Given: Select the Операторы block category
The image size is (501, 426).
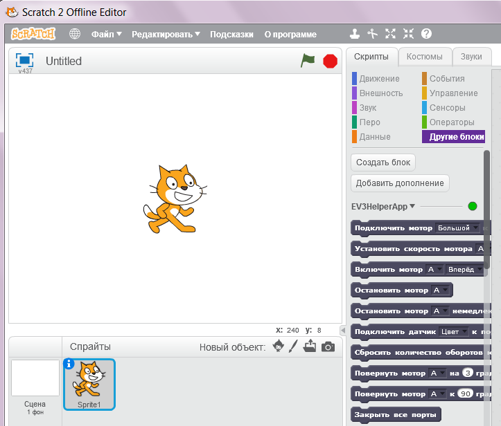Looking at the screenshot, I should pyautogui.click(x=448, y=122).
